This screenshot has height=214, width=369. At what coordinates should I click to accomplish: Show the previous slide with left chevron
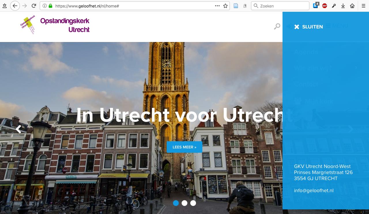[19, 129]
